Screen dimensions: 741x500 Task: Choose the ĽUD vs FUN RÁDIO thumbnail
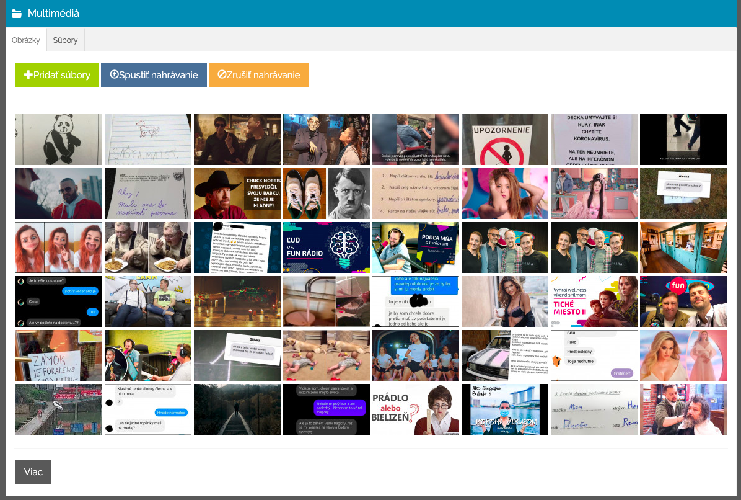327,248
